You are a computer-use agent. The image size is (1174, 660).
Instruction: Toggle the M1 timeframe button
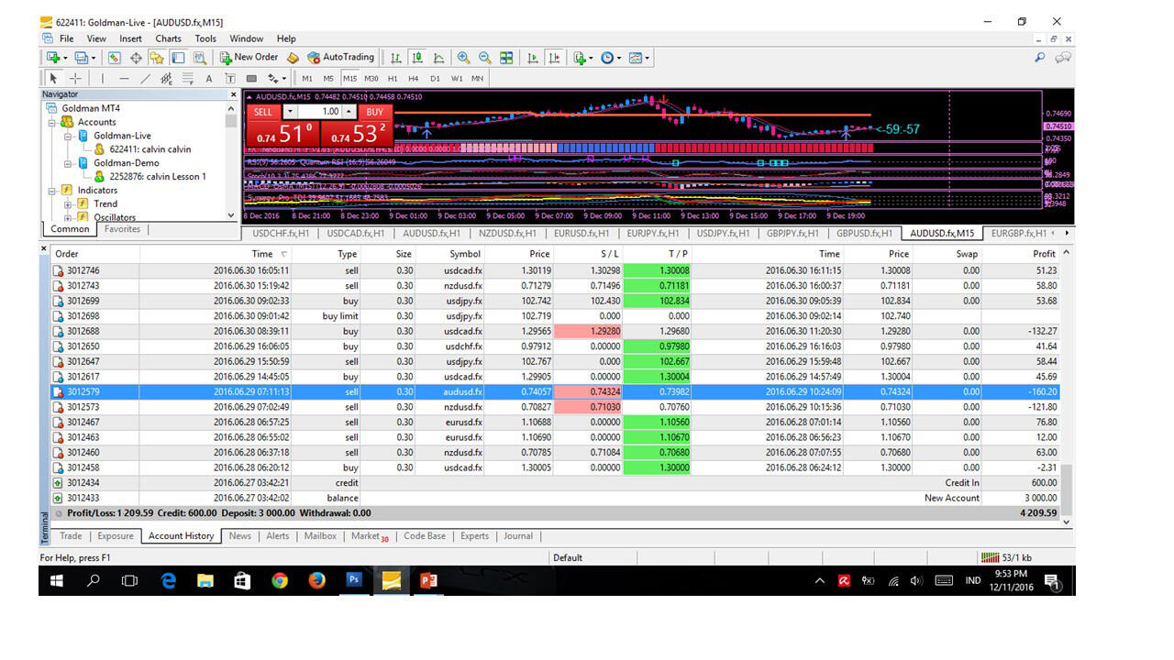click(307, 78)
